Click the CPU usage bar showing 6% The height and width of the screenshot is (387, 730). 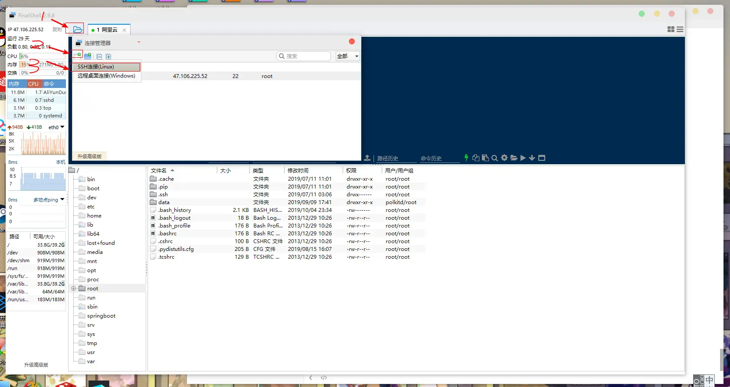tap(42, 56)
